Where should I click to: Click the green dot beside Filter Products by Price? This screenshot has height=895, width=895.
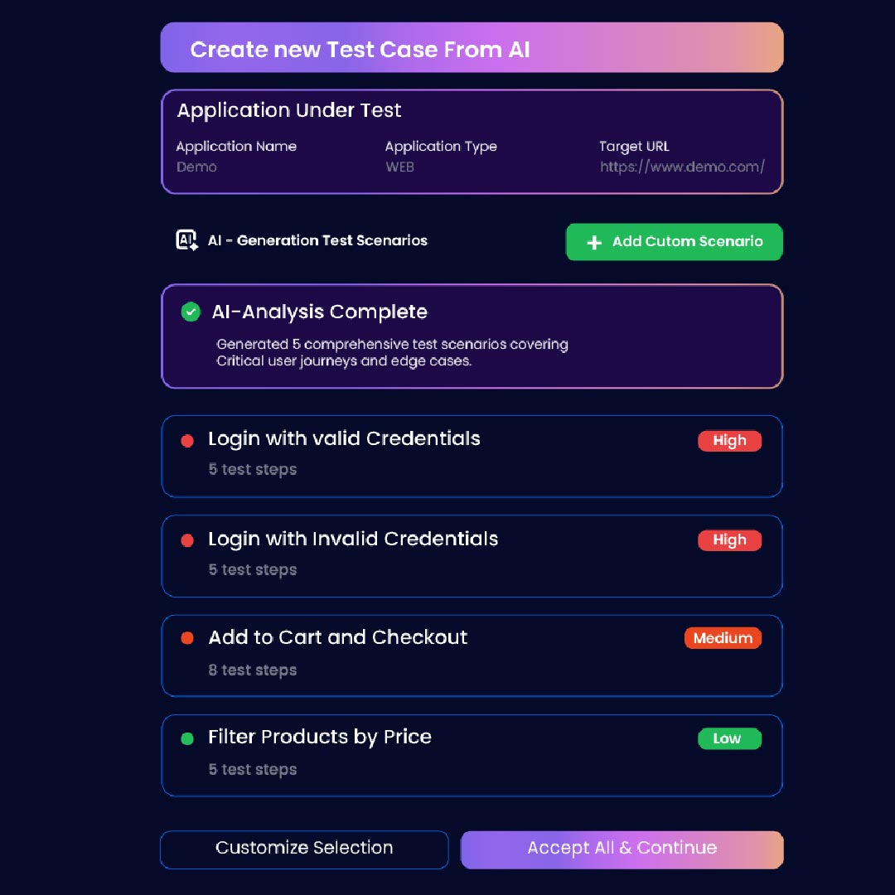click(186, 738)
